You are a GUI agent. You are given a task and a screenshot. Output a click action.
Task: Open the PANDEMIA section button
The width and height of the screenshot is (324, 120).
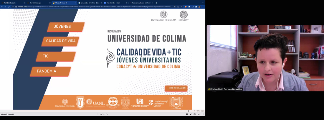pyautogui.click(x=50, y=71)
